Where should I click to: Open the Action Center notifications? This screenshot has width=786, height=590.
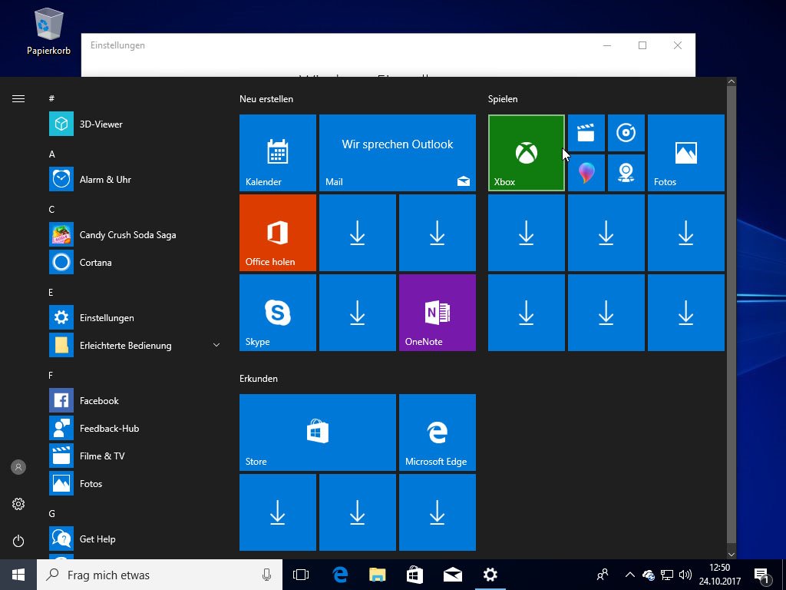click(x=761, y=575)
